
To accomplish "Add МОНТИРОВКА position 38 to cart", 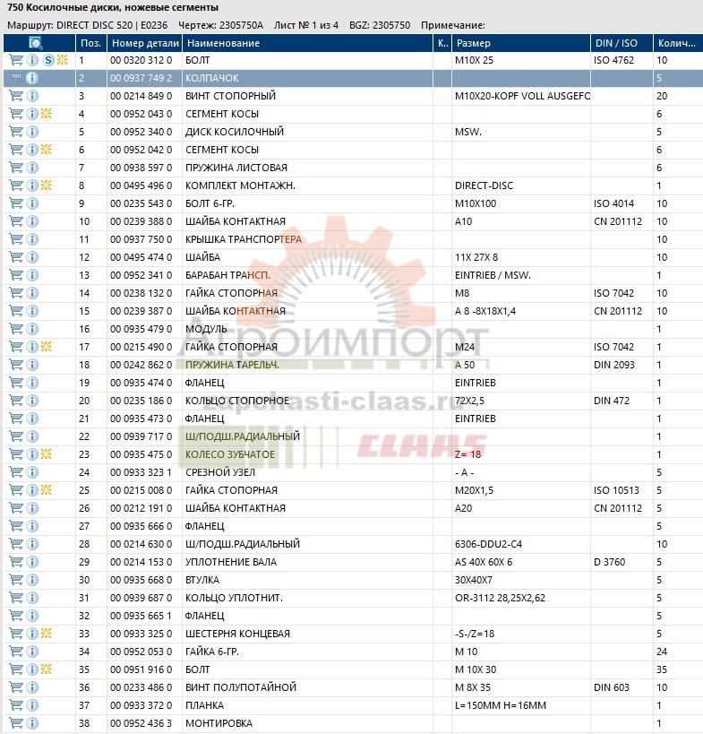I will tap(16, 723).
